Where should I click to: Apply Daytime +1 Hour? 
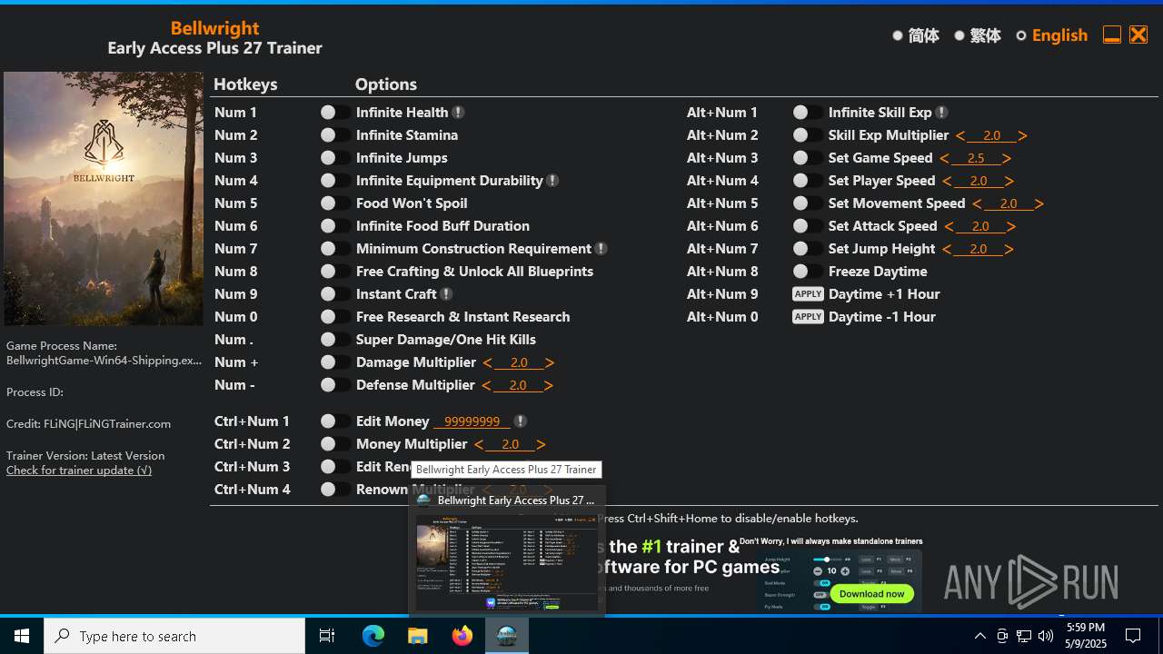point(808,294)
